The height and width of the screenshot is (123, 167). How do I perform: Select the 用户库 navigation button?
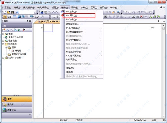click(x=17, y=104)
